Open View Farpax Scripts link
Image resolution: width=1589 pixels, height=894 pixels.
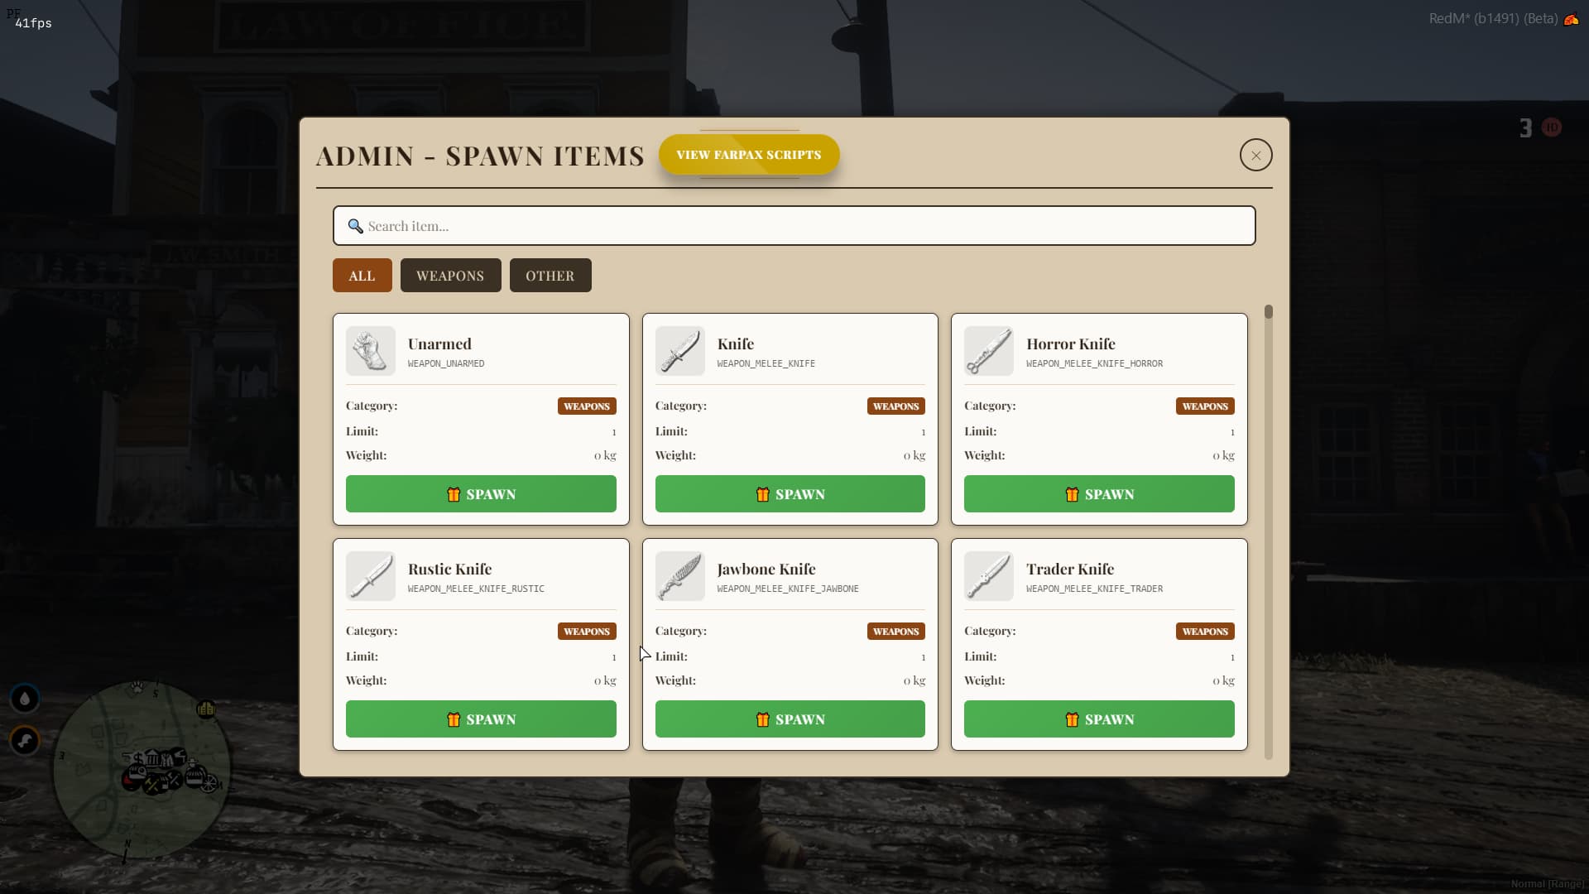tap(748, 155)
